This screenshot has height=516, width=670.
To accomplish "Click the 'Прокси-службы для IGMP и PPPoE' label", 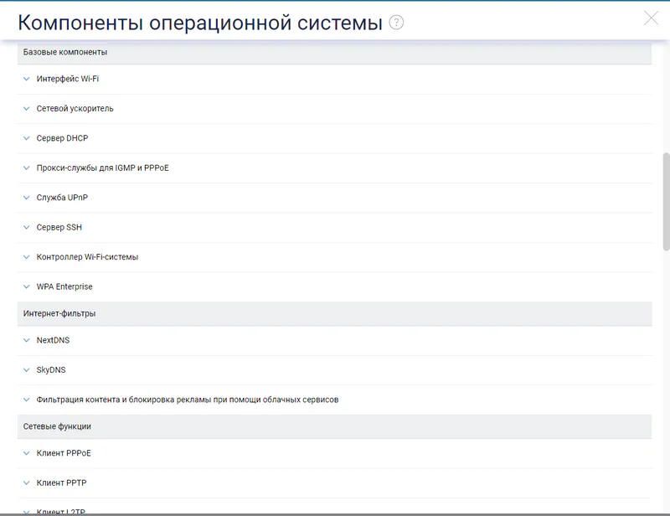I will click(102, 168).
